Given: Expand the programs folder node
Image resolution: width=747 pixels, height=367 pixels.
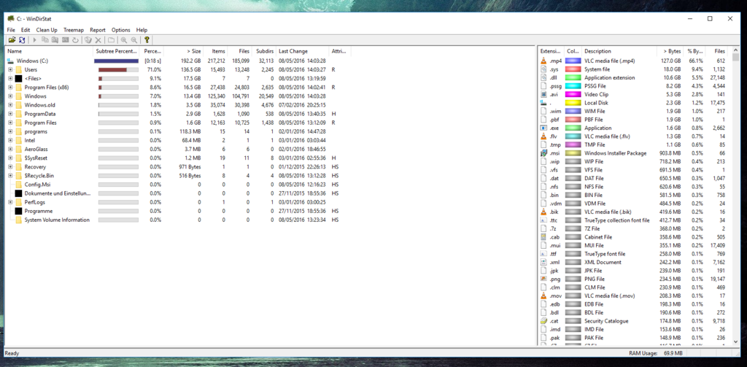Looking at the screenshot, I should pos(10,131).
